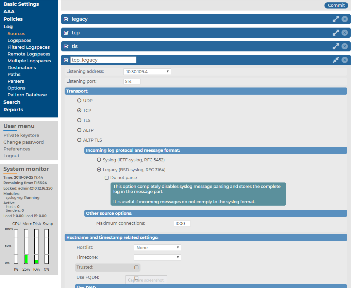Open the Hostlist dropdown

[157, 247]
